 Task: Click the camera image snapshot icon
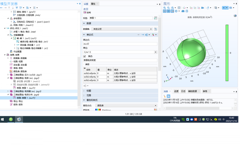point(183,11)
